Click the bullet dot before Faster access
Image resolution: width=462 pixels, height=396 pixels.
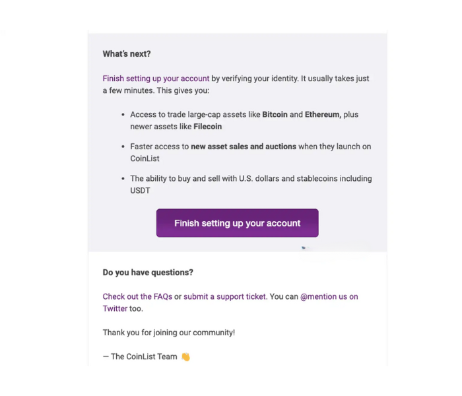point(123,147)
